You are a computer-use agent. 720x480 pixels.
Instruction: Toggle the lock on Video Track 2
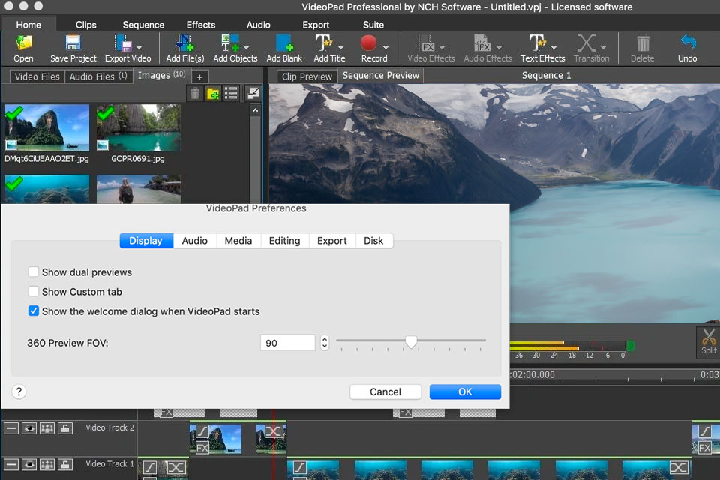point(65,428)
